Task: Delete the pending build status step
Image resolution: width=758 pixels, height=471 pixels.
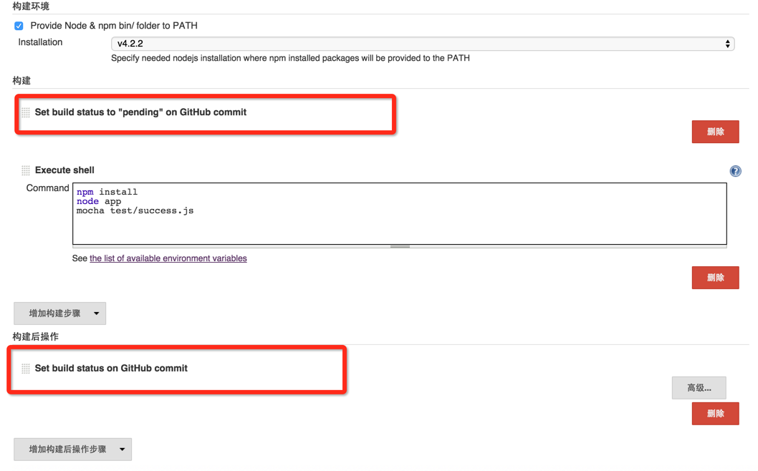Action: click(715, 132)
